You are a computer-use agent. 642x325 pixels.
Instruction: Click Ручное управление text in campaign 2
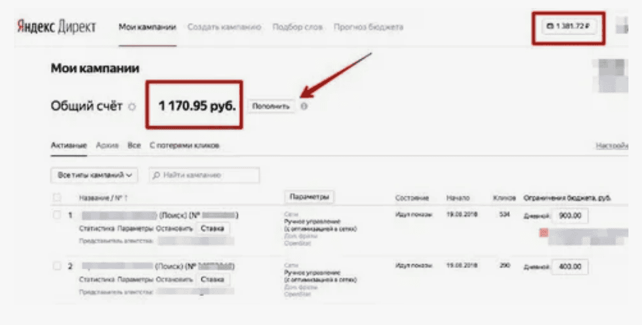coord(312,273)
